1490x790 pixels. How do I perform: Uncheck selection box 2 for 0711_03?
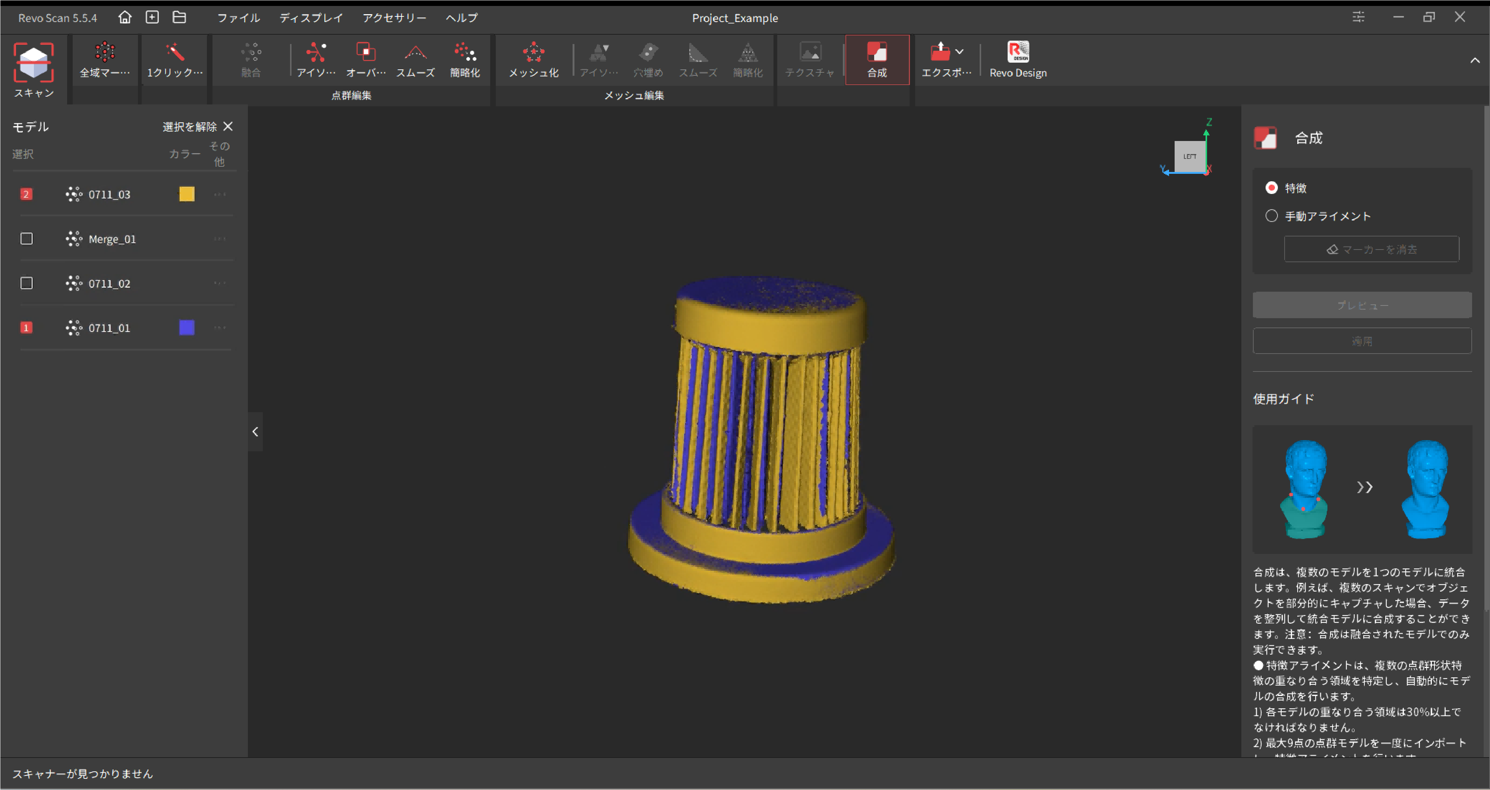[x=26, y=194]
